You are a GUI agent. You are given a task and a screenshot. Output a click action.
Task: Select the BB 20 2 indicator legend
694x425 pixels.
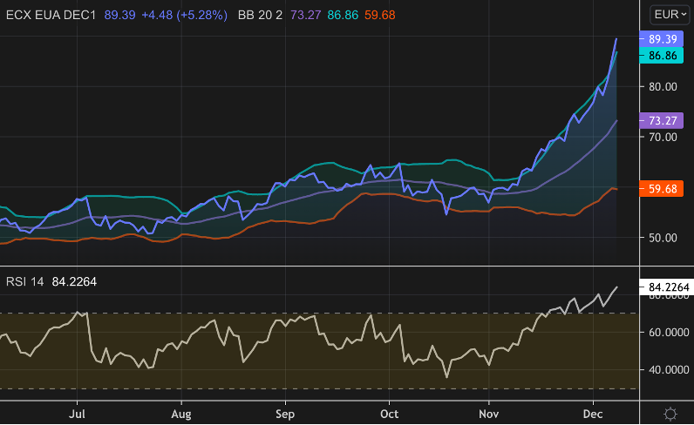[x=261, y=16]
